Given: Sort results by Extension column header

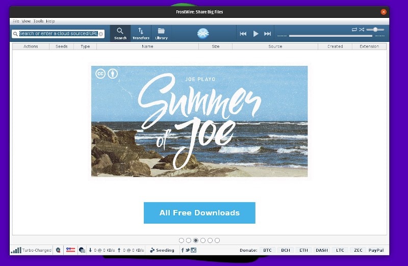Looking at the screenshot, I should pyautogui.click(x=369, y=46).
